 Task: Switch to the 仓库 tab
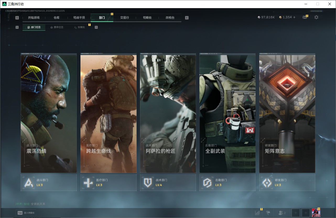(x=57, y=18)
